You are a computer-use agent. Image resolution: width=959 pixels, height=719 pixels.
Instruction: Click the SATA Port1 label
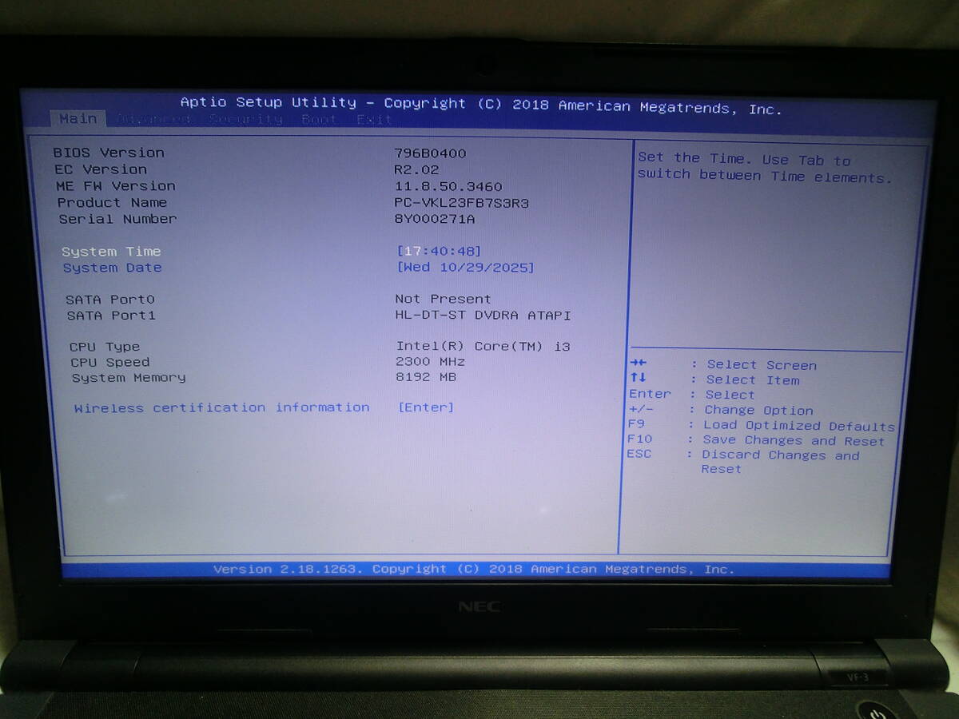pos(111,316)
